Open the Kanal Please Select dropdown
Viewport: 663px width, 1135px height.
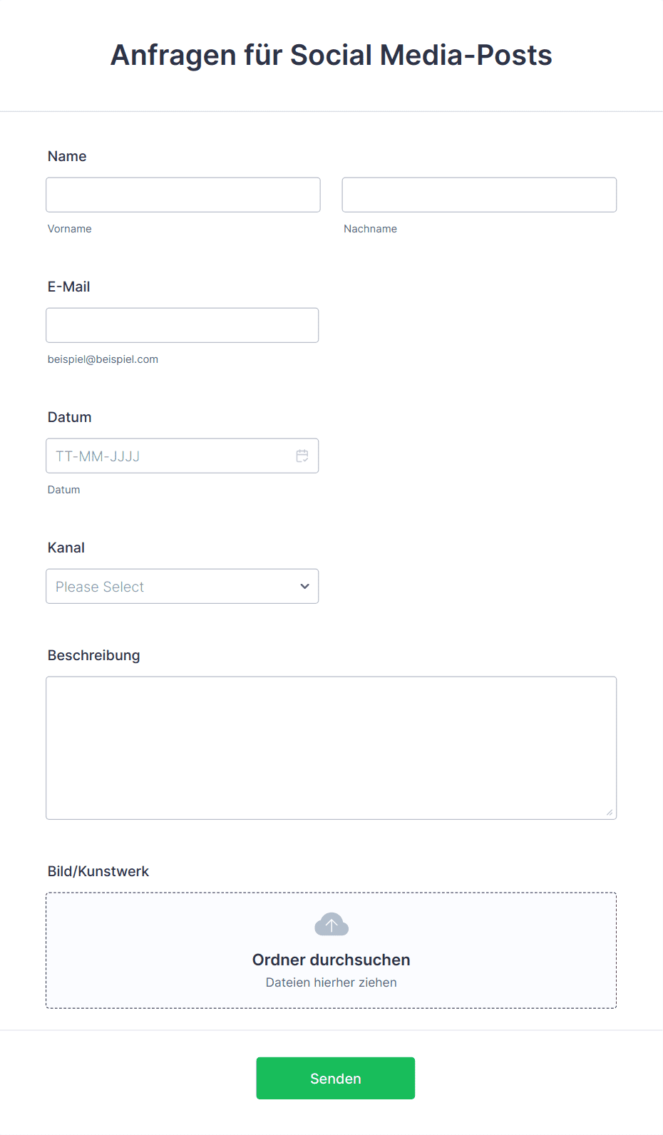tap(183, 586)
